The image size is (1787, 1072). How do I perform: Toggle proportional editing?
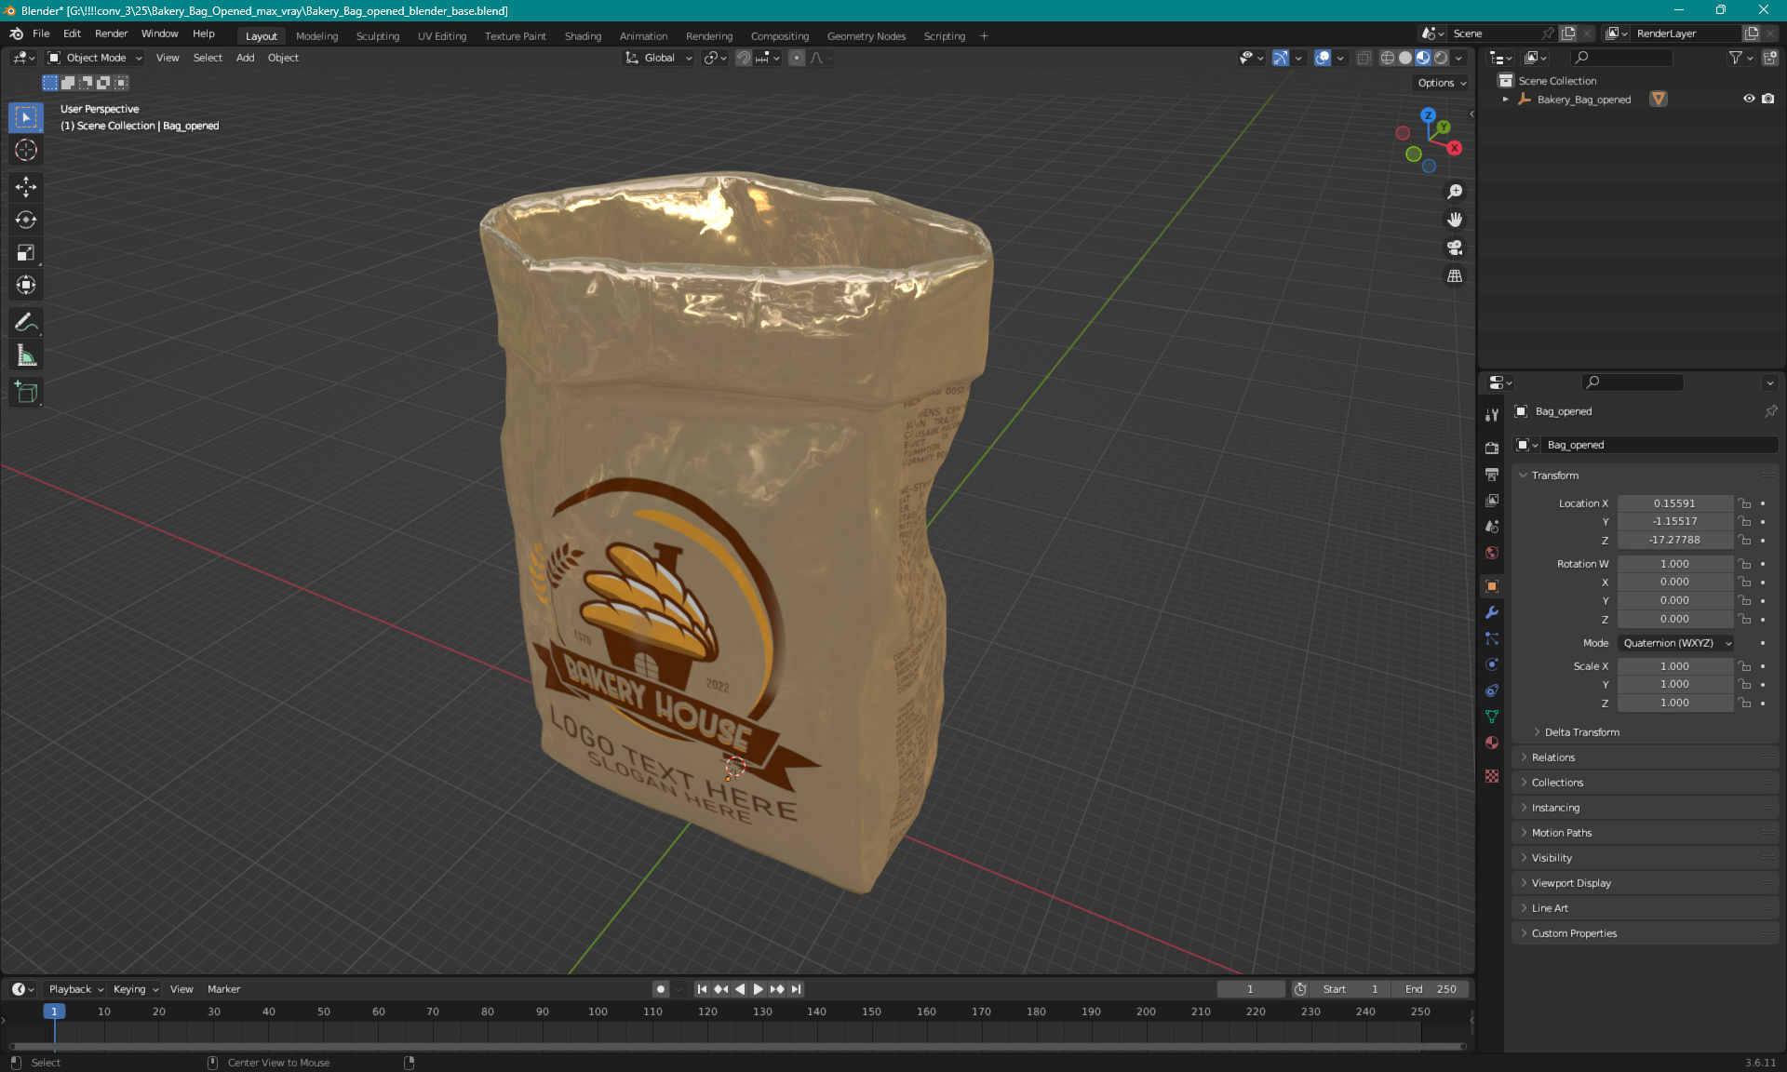[x=797, y=58]
